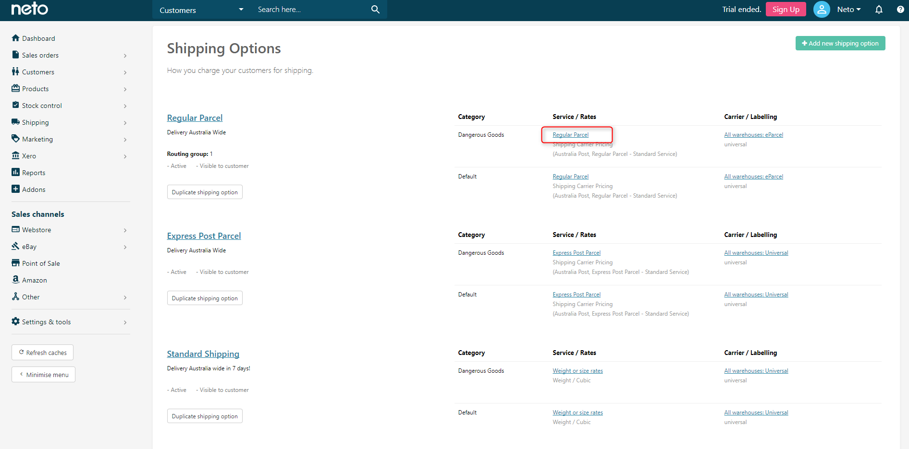This screenshot has height=449, width=909.
Task: Click the Marketing tag icon
Action: click(15, 139)
